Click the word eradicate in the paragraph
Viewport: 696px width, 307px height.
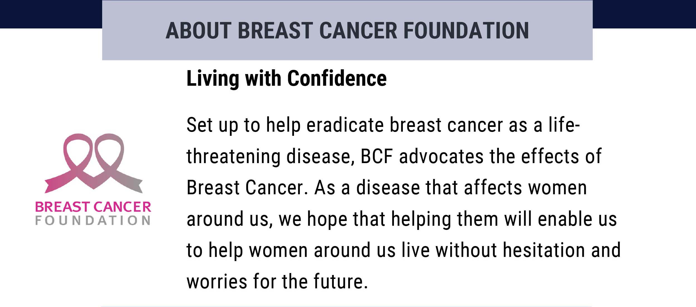[345, 125]
